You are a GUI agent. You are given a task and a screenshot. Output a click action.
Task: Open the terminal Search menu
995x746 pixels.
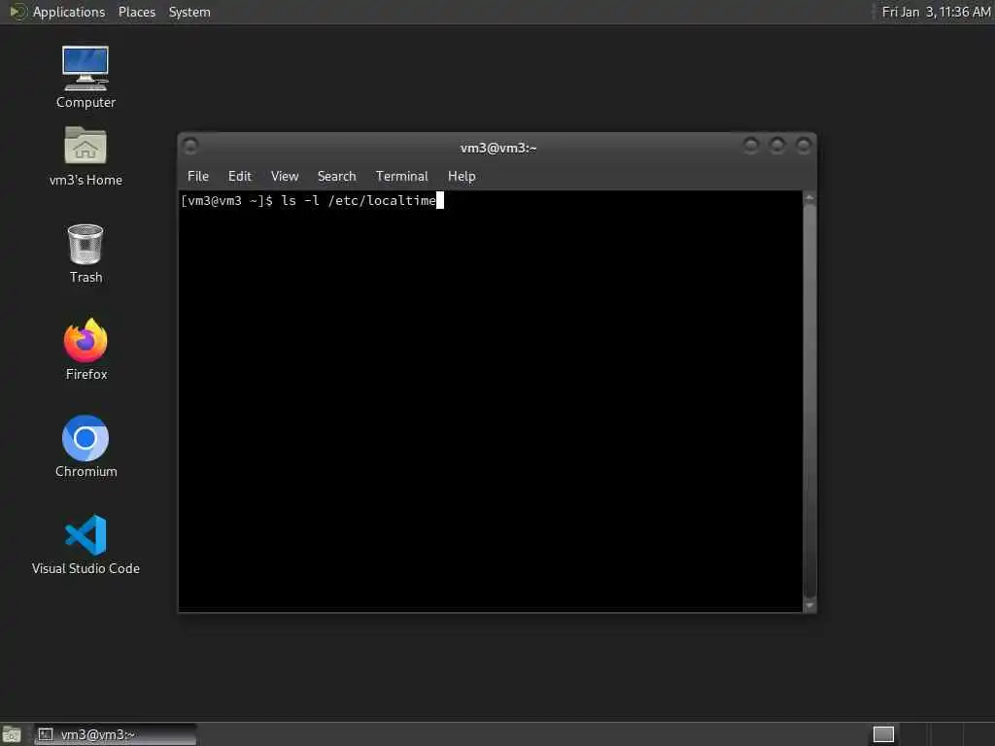(336, 177)
